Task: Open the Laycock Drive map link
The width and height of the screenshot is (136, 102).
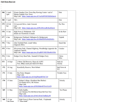Action: pos(39,28)
